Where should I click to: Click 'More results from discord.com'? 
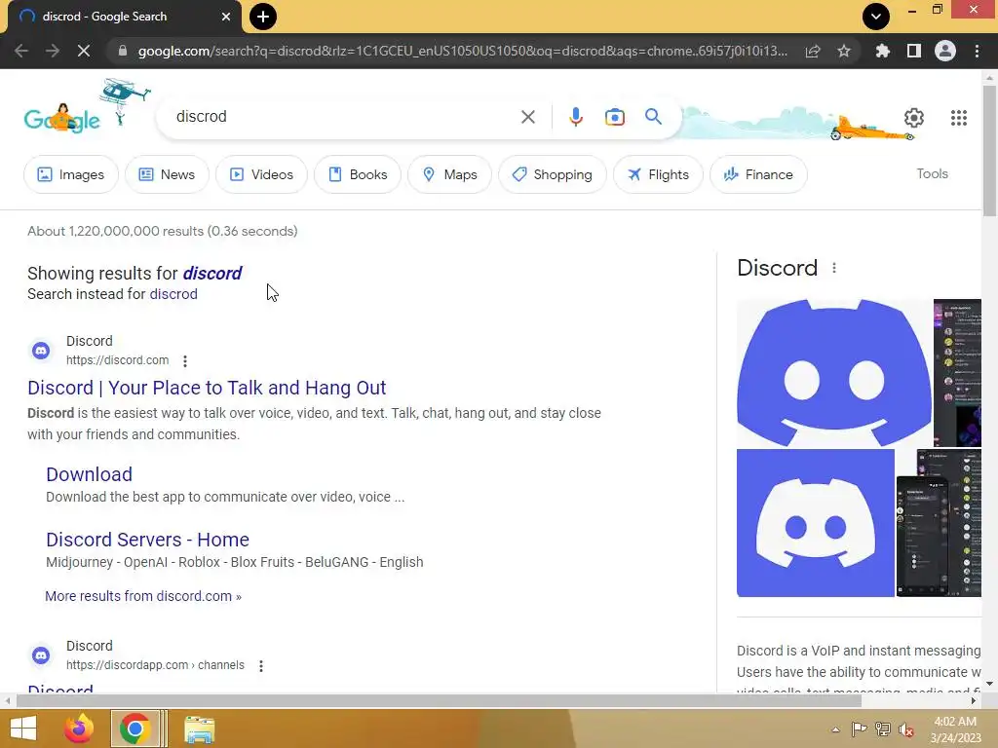143,596
